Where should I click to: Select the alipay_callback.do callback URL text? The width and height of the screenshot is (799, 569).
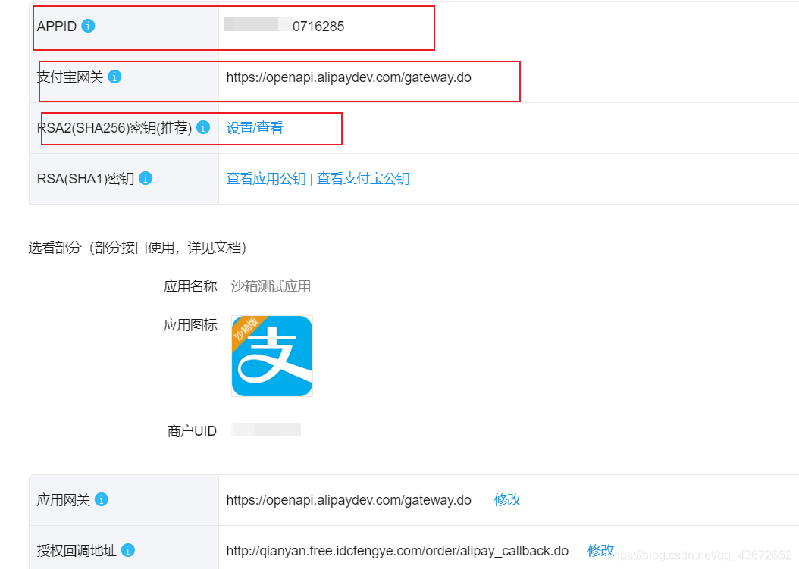[x=397, y=551]
